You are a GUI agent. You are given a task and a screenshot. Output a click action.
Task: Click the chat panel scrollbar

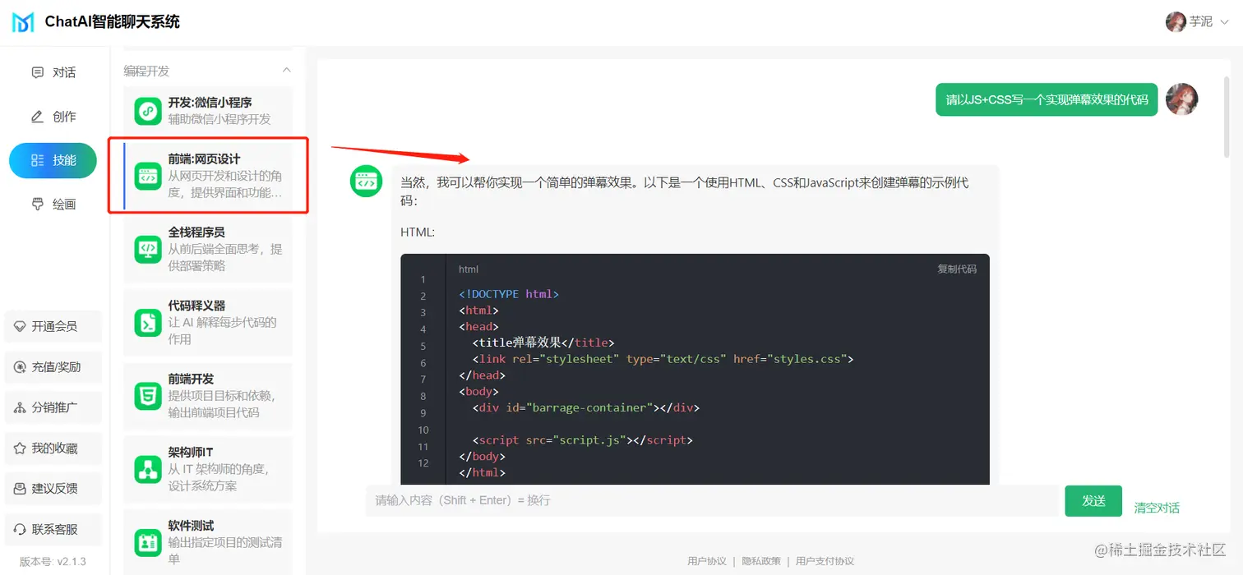pos(1227,115)
